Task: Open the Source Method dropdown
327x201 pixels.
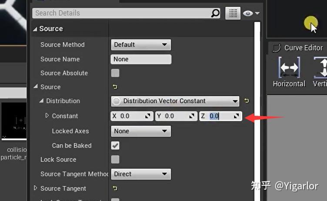Action: tap(140, 44)
